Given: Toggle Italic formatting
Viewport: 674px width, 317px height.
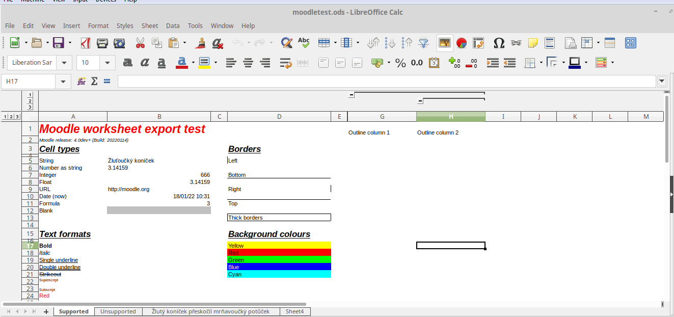Looking at the screenshot, I should click(145, 63).
